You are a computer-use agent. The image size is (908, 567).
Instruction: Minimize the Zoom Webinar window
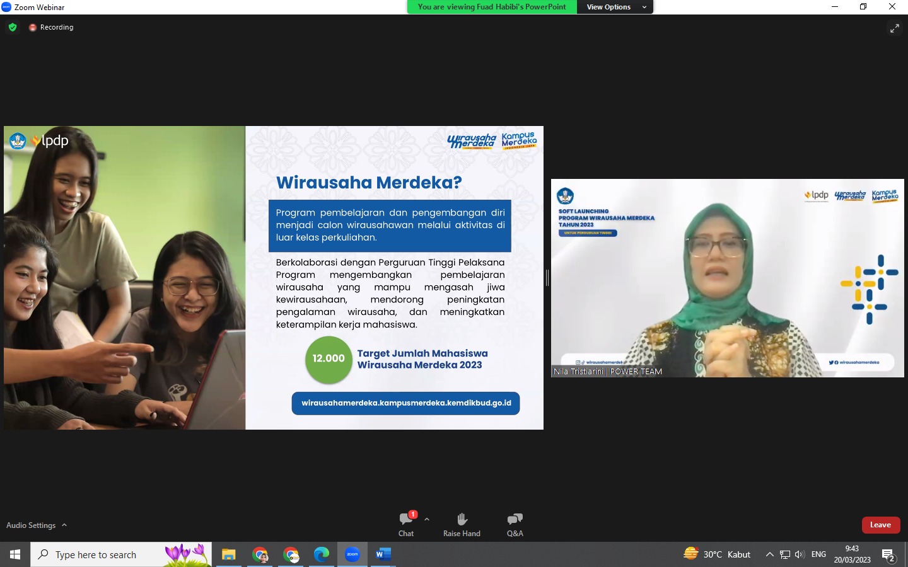[x=835, y=7]
